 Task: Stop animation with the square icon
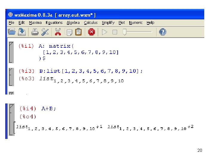pyautogui.click(x=115, y=32)
